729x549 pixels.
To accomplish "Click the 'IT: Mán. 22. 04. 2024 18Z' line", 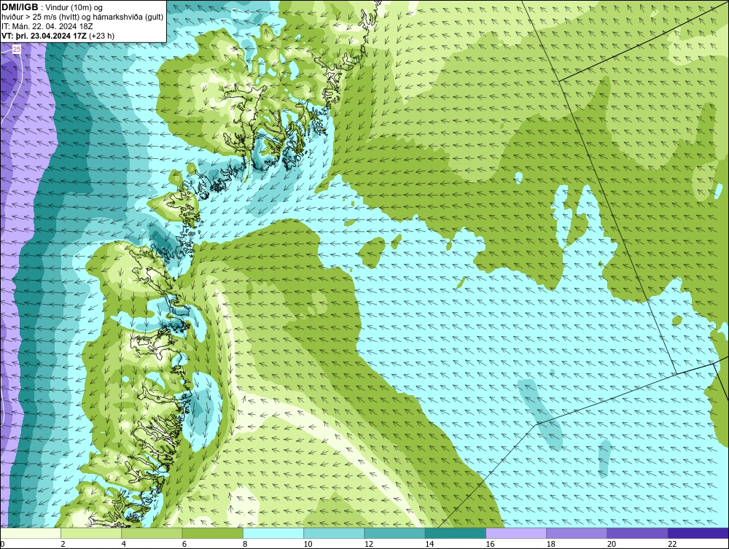I will point(47,26).
